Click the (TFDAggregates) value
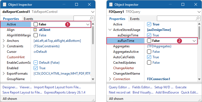 point(159,46)
